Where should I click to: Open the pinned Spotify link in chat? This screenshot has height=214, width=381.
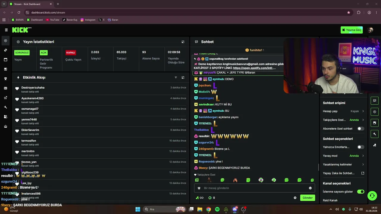pyautogui.click(x=254, y=68)
